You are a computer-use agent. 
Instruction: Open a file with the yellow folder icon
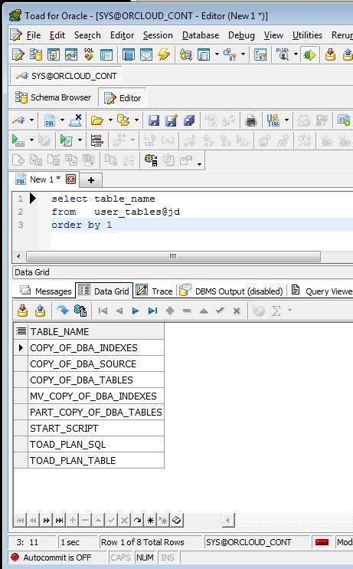point(97,120)
